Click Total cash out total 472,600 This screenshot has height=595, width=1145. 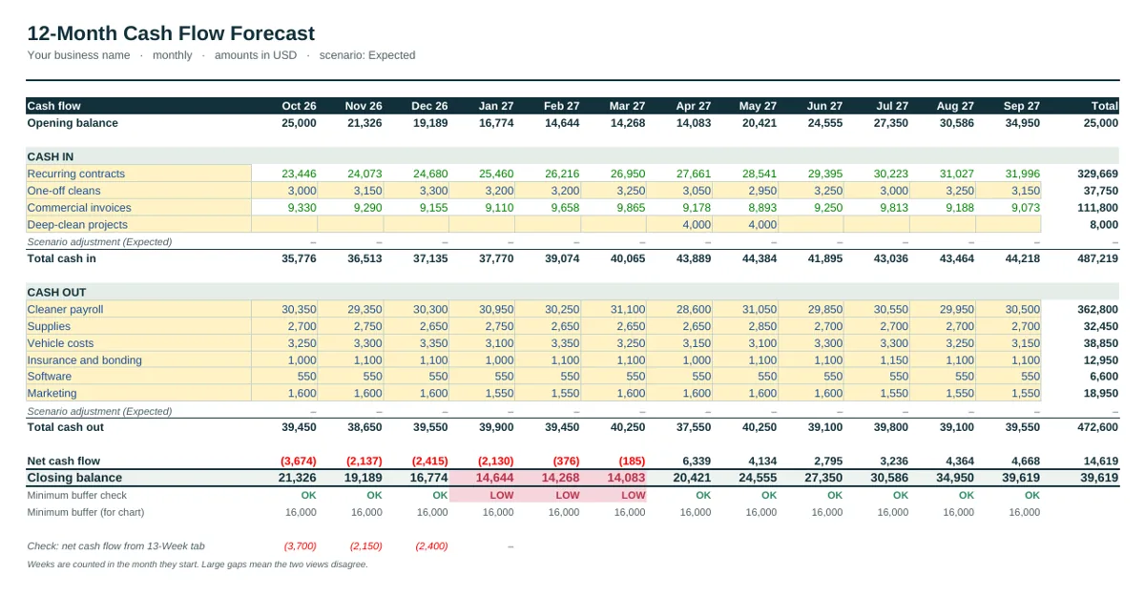point(1097,428)
